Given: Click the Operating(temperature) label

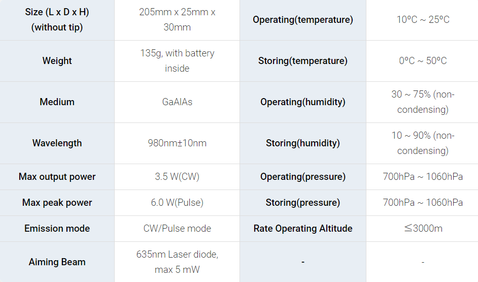Looking at the screenshot, I should click(302, 20).
